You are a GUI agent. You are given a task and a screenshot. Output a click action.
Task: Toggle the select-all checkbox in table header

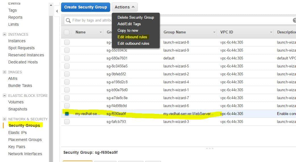tap(67, 32)
